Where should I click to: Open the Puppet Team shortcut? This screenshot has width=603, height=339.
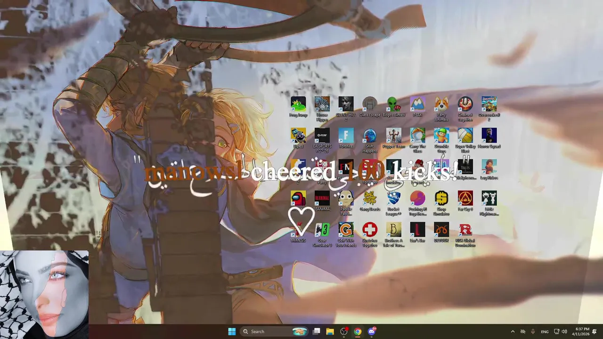[x=394, y=138]
